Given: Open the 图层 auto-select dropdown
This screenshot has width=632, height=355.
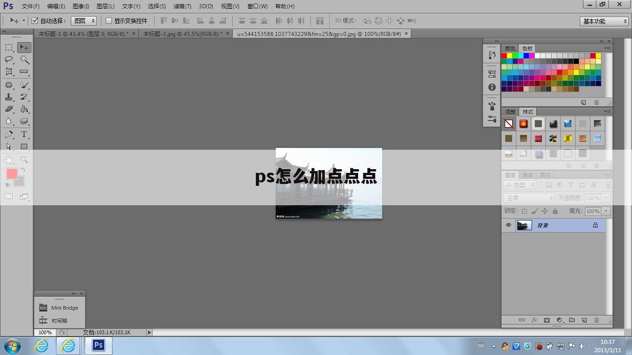Looking at the screenshot, I should tap(84, 21).
